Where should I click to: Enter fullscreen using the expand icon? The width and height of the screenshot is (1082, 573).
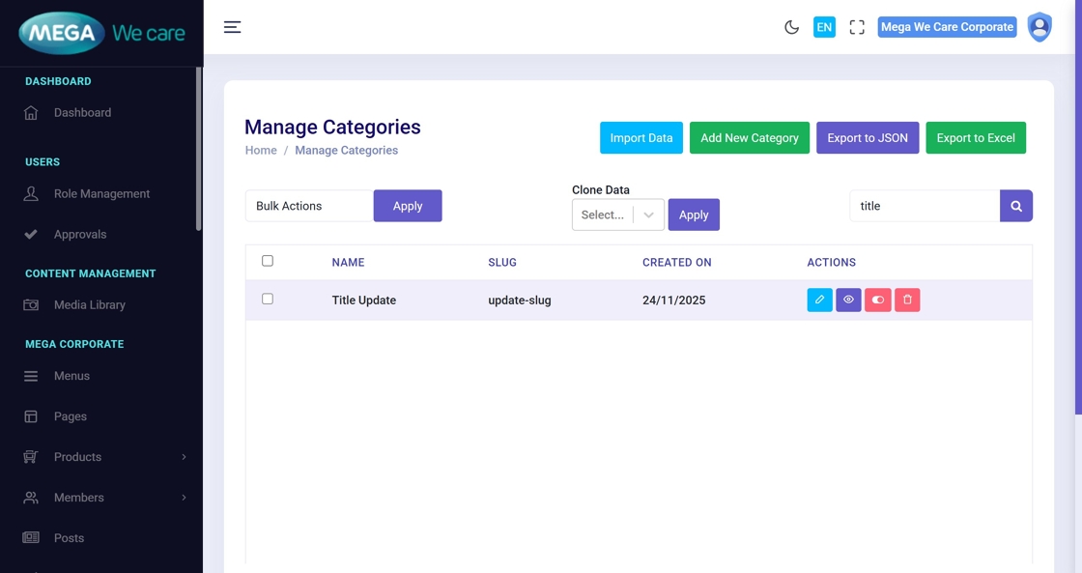coord(857,27)
